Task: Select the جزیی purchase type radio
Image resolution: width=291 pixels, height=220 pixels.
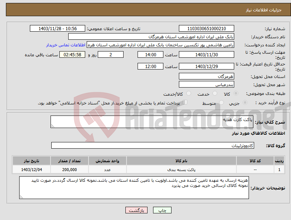Action: point(245,102)
